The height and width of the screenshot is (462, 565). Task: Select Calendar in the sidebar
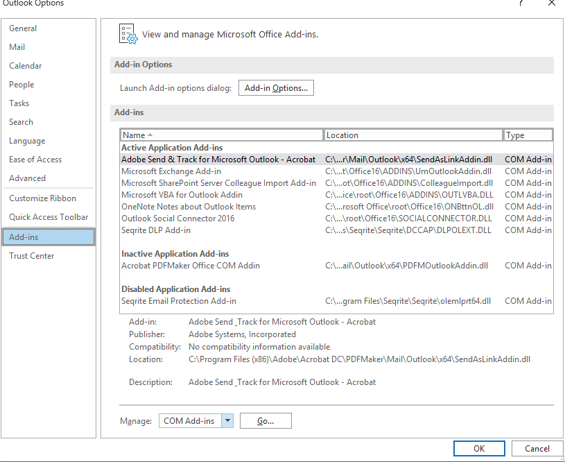tap(26, 66)
